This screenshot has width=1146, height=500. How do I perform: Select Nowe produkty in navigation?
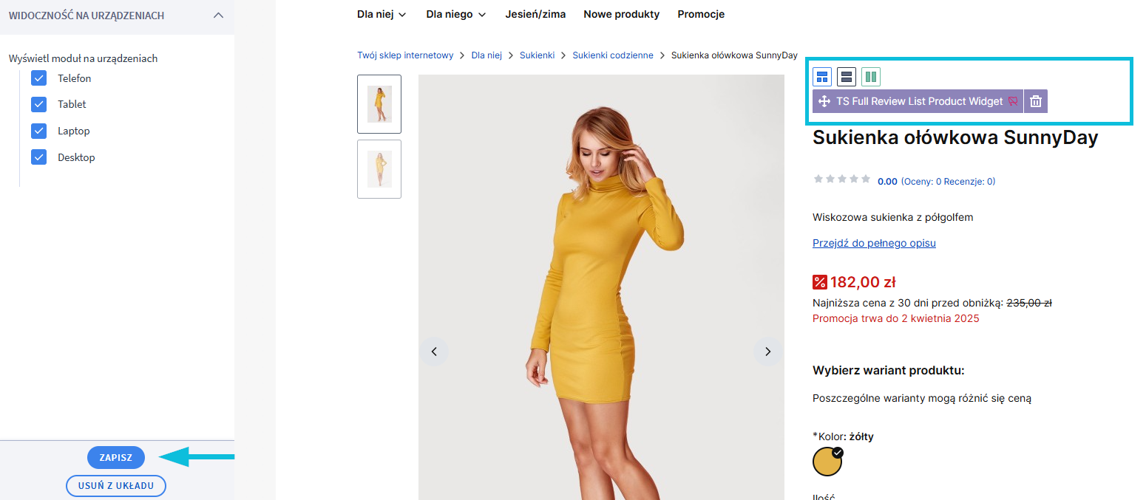pyautogui.click(x=621, y=14)
